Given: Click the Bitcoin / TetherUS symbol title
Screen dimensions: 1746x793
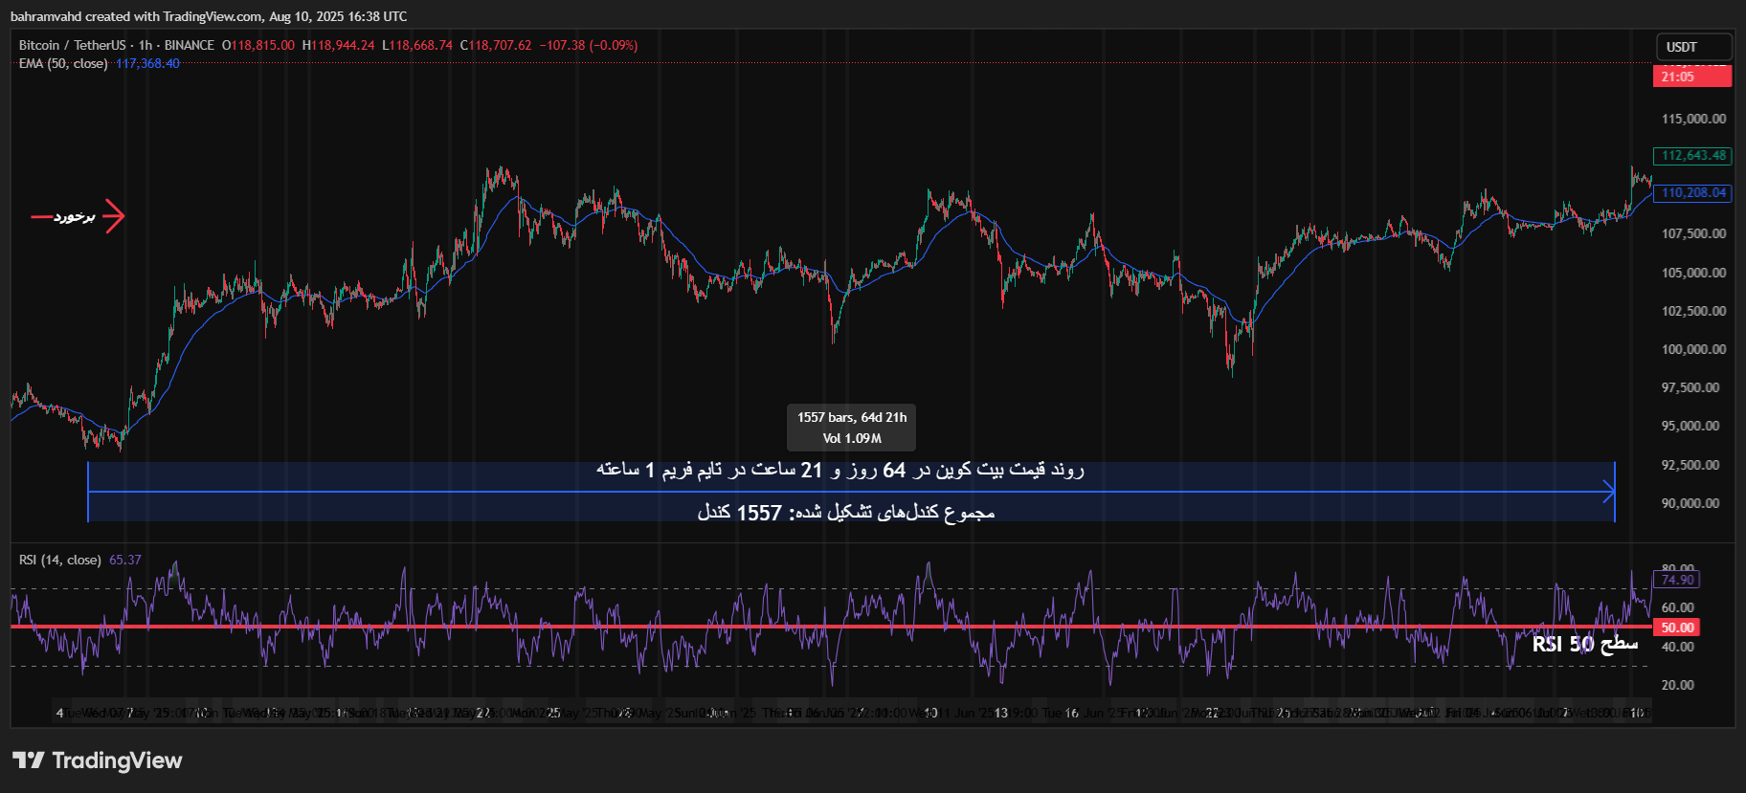Looking at the screenshot, I should point(72,45).
